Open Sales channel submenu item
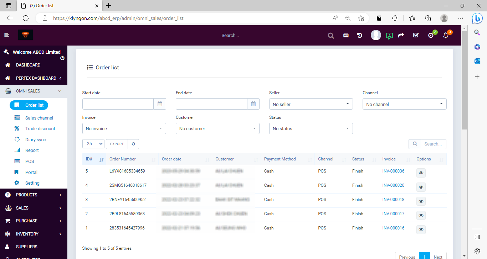Viewport: 487px width, 259px height. point(39,118)
